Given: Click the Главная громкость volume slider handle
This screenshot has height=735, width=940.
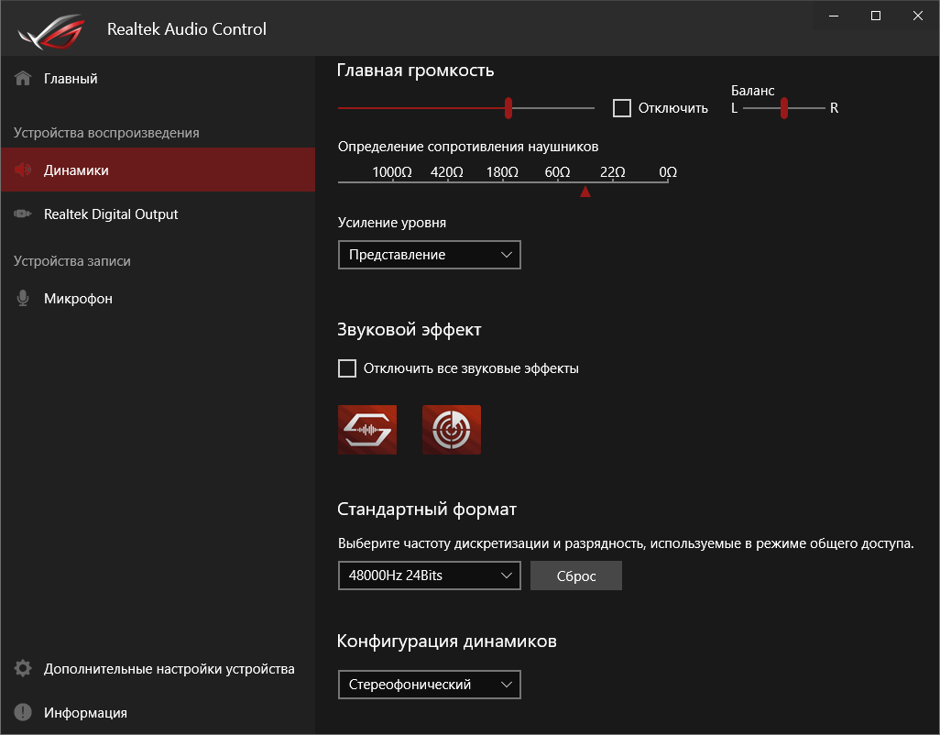Looking at the screenshot, I should (508, 108).
